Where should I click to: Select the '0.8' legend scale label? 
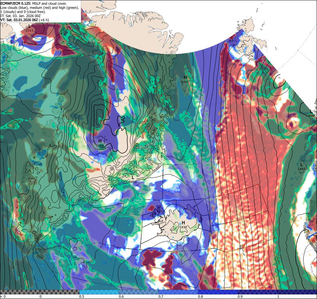click(201, 296)
